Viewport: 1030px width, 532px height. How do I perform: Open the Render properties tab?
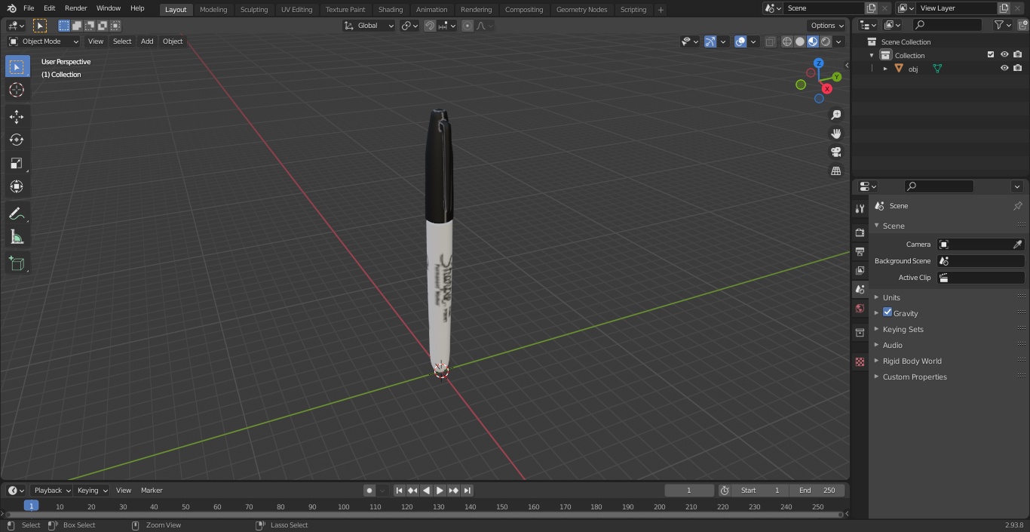tap(860, 232)
